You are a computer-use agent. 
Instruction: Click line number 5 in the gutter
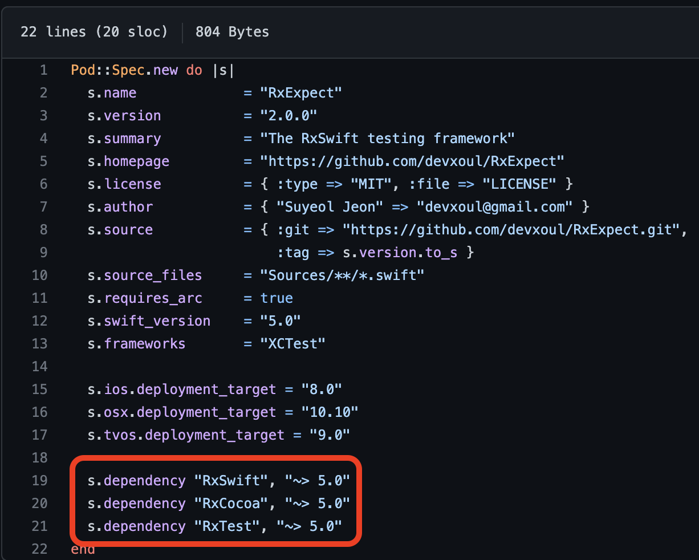tap(43, 161)
